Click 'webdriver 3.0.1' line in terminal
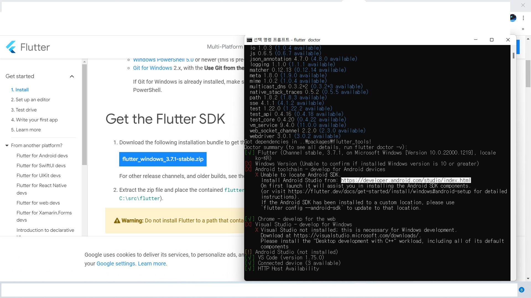Screen dimensions: 531x298 tap(295, 136)
